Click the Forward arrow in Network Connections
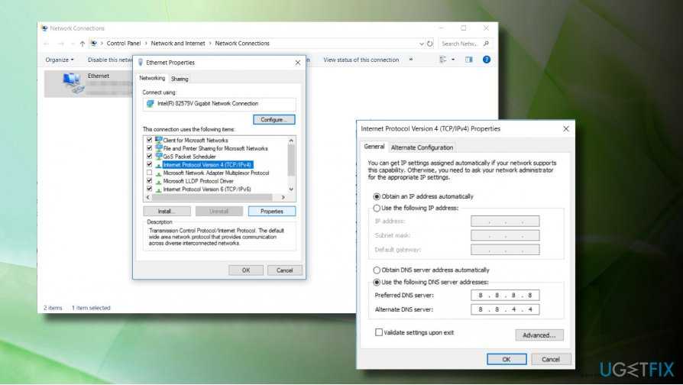 (60, 44)
